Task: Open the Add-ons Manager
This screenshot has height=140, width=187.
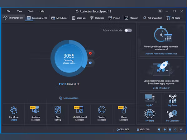Action: coord(36,113)
